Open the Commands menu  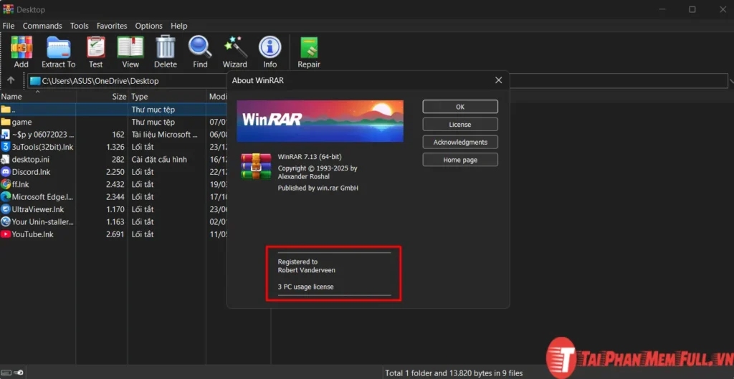tap(42, 26)
